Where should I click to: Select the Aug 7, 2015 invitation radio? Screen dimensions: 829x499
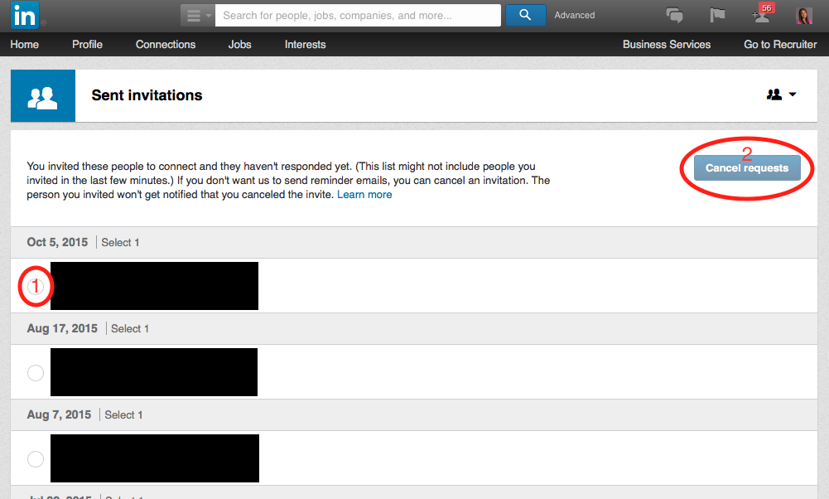36,458
